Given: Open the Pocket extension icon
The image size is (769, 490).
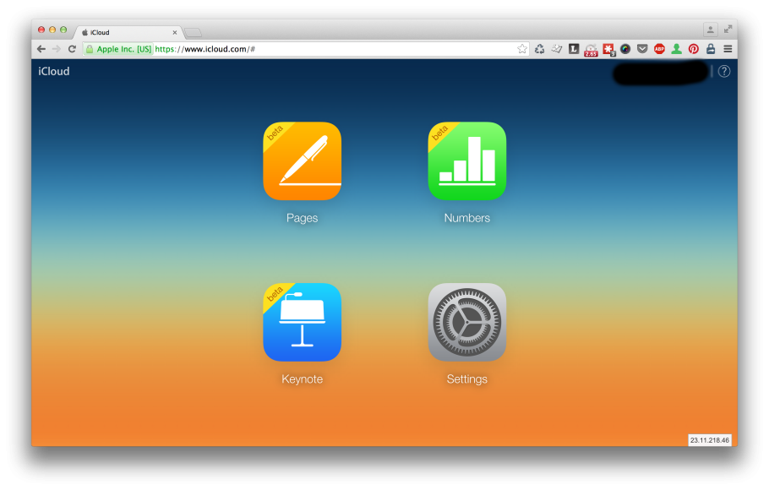Looking at the screenshot, I should coord(642,49).
